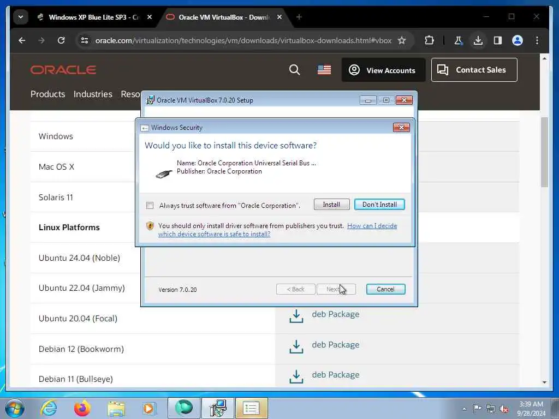Image resolution: width=559 pixels, height=419 pixels.
Task: Click the VirtualBox Setup title bar icon
Action: click(151, 100)
